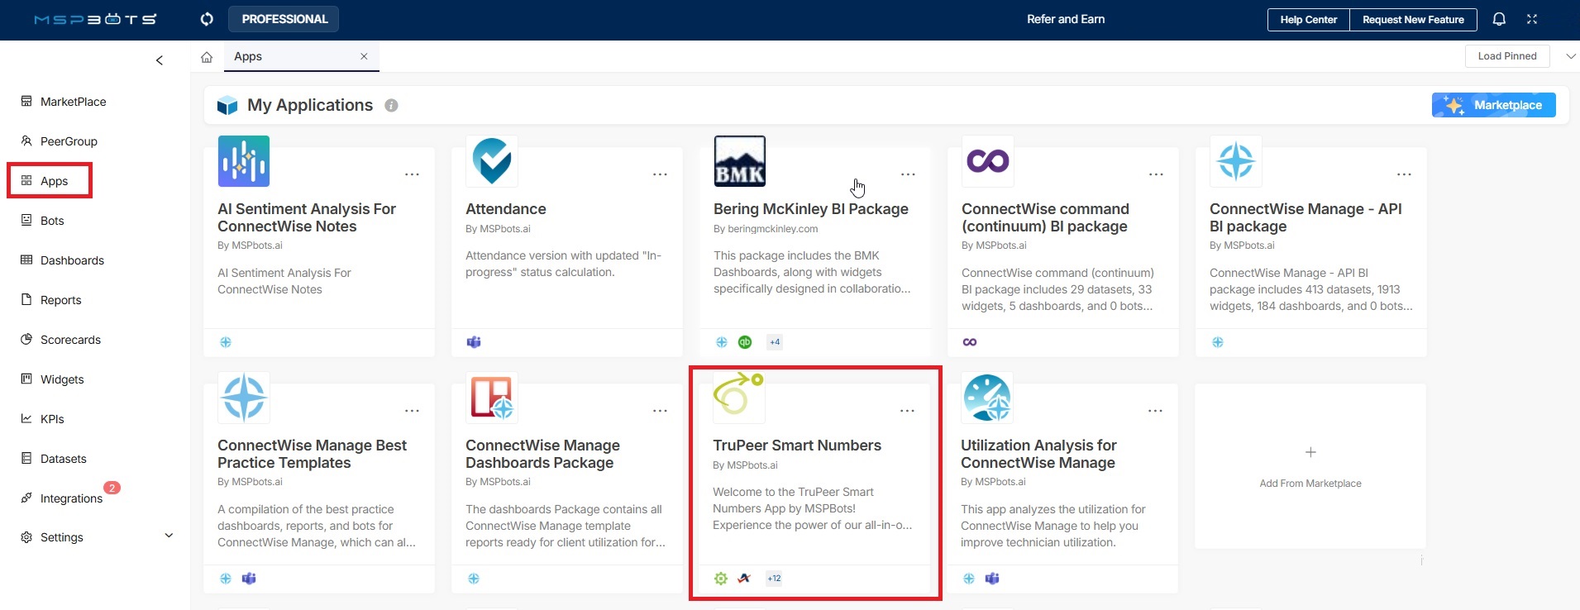Click the home icon tab

point(207,57)
